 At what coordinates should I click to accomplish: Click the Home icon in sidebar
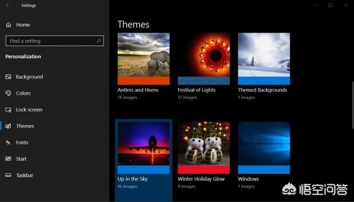(8, 25)
